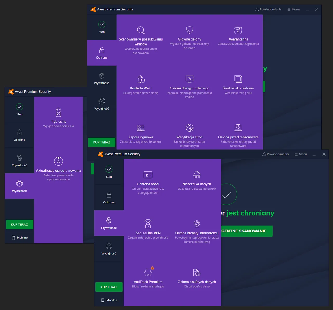Select the Kontrola Wi-Fi house icon
The height and width of the screenshot is (310, 333).
click(x=141, y=79)
